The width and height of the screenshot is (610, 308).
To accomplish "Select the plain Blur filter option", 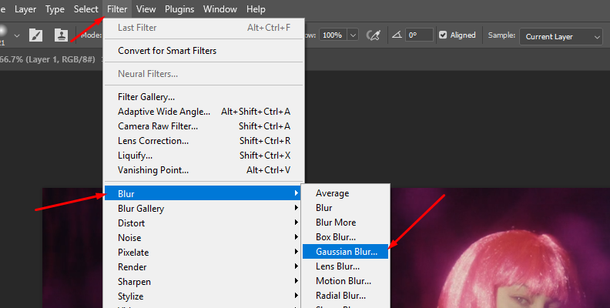I will click(346, 208).
